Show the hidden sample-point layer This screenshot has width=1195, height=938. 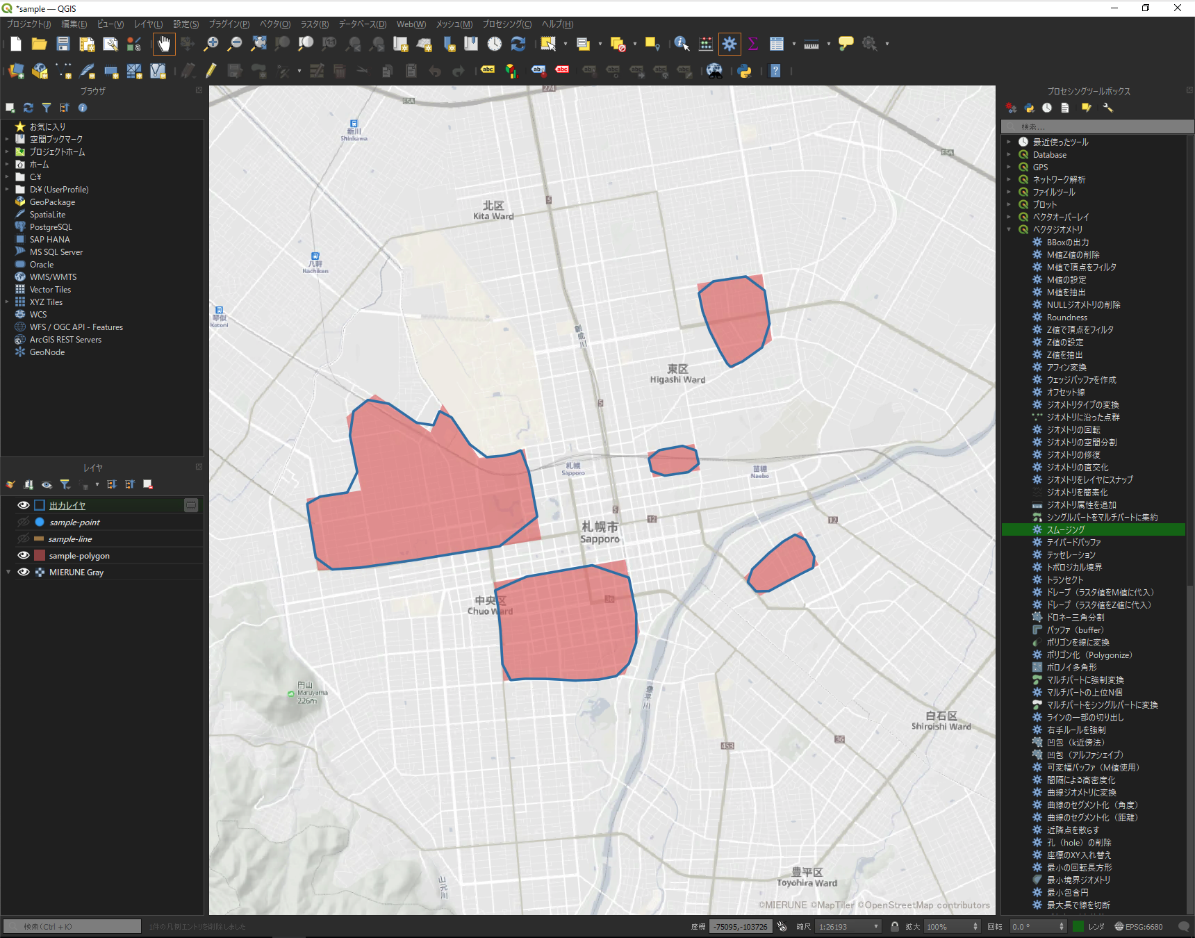point(23,522)
